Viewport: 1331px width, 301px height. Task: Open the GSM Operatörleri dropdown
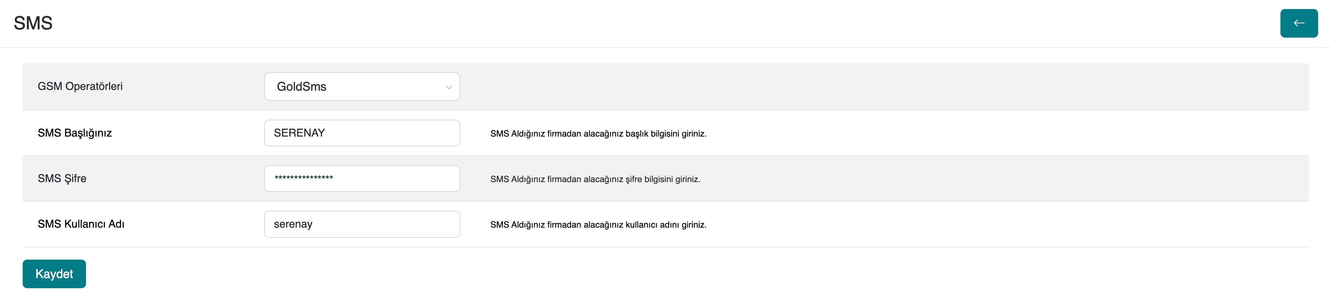[x=362, y=87]
